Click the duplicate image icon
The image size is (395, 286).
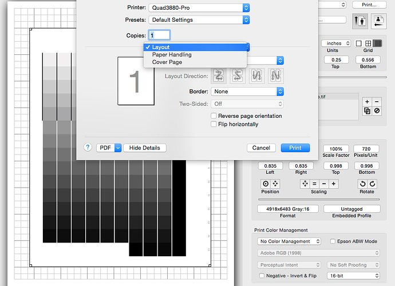367,111
